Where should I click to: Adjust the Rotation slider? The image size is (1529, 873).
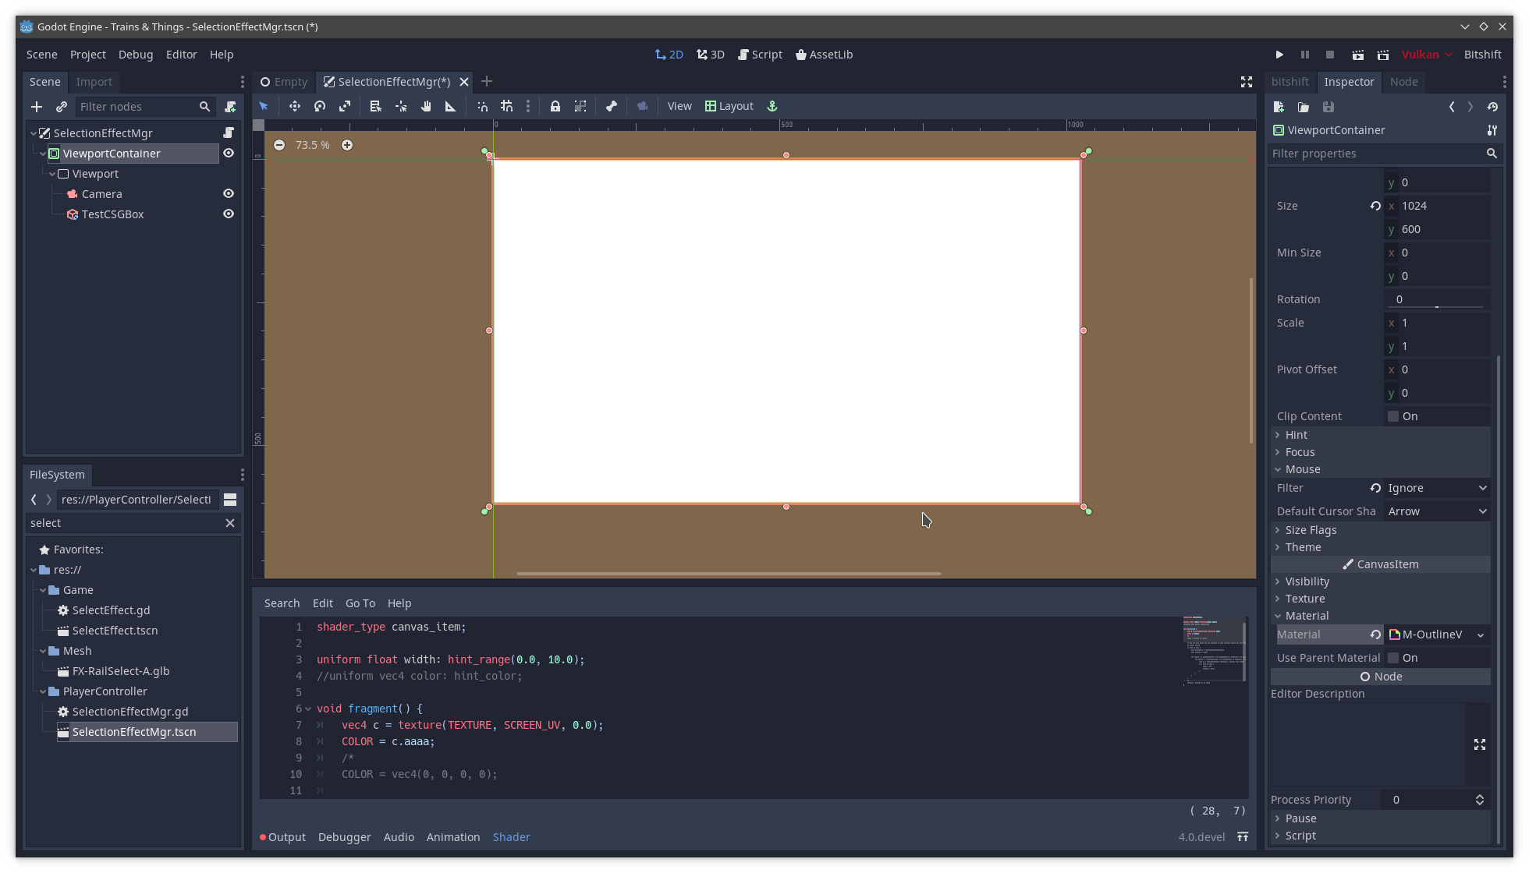click(x=1437, y=306)
